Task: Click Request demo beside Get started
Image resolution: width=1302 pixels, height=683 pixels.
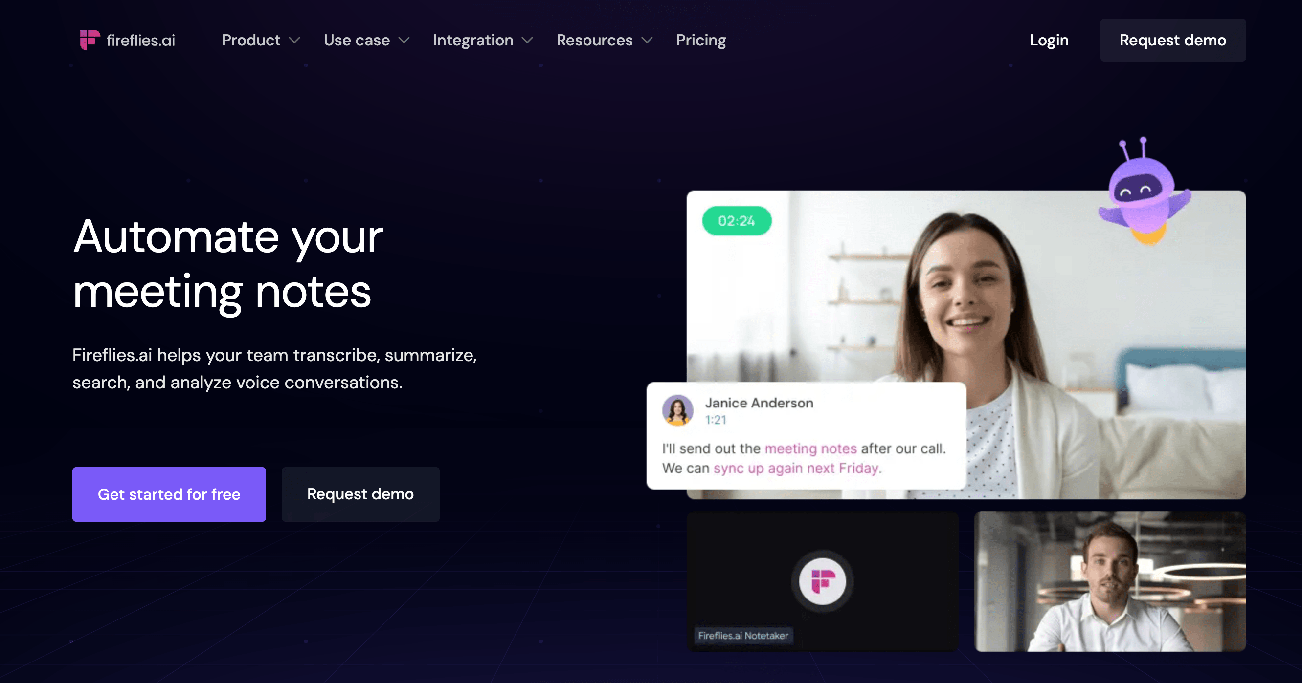Action: click(x=360, y=494)
